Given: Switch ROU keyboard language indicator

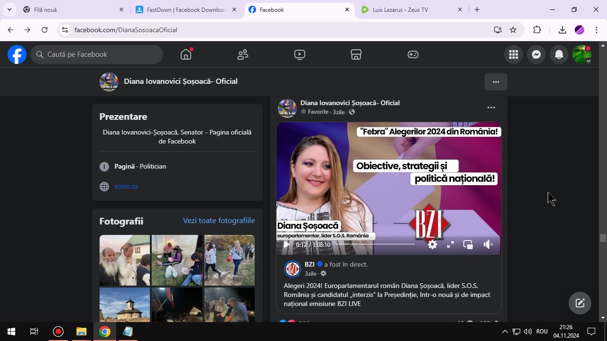Looking at the screenshot, I should pos(542,332).
